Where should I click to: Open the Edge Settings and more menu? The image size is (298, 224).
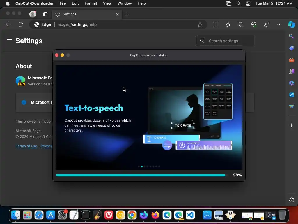279,24
